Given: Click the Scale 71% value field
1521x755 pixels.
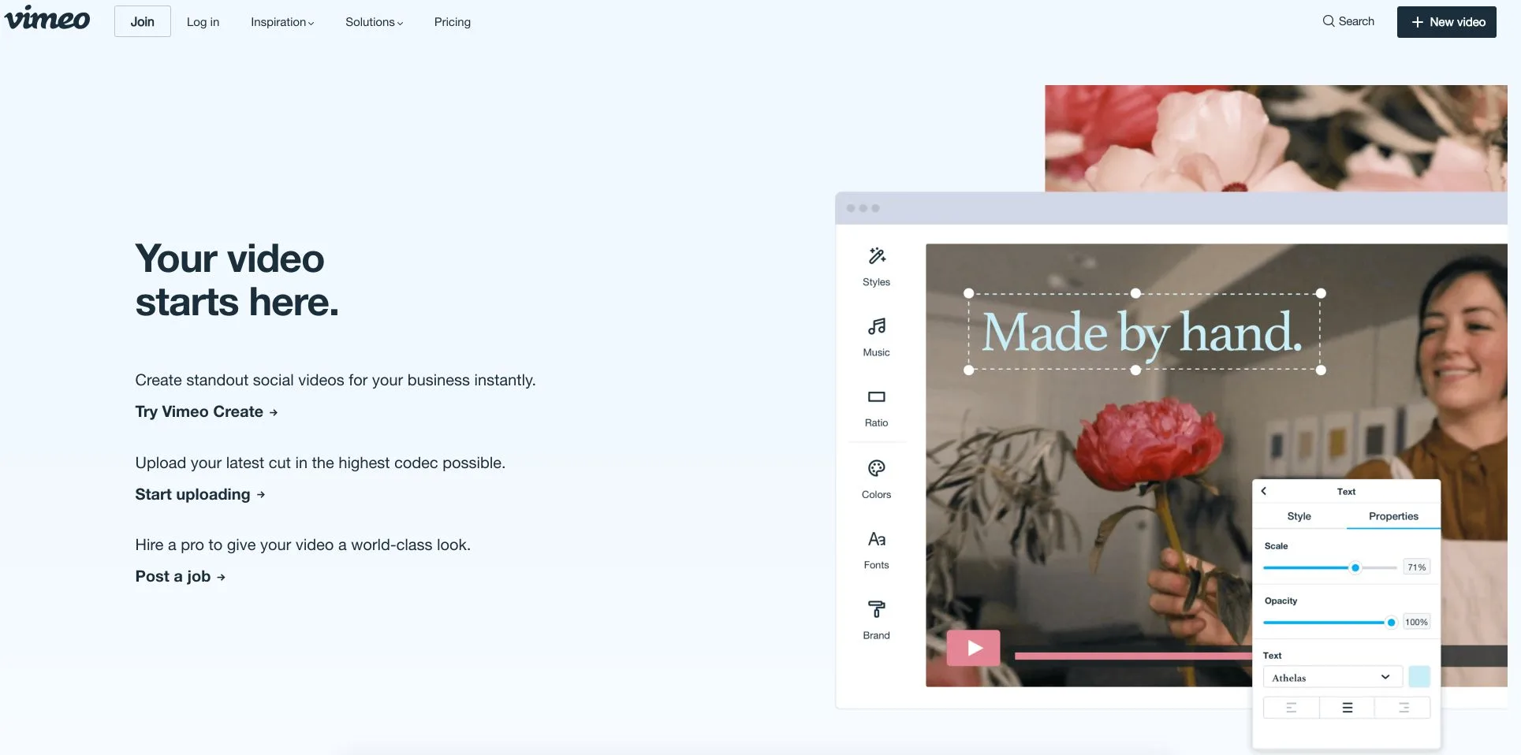Looking at the screenshot, I should pos(1417,567).
